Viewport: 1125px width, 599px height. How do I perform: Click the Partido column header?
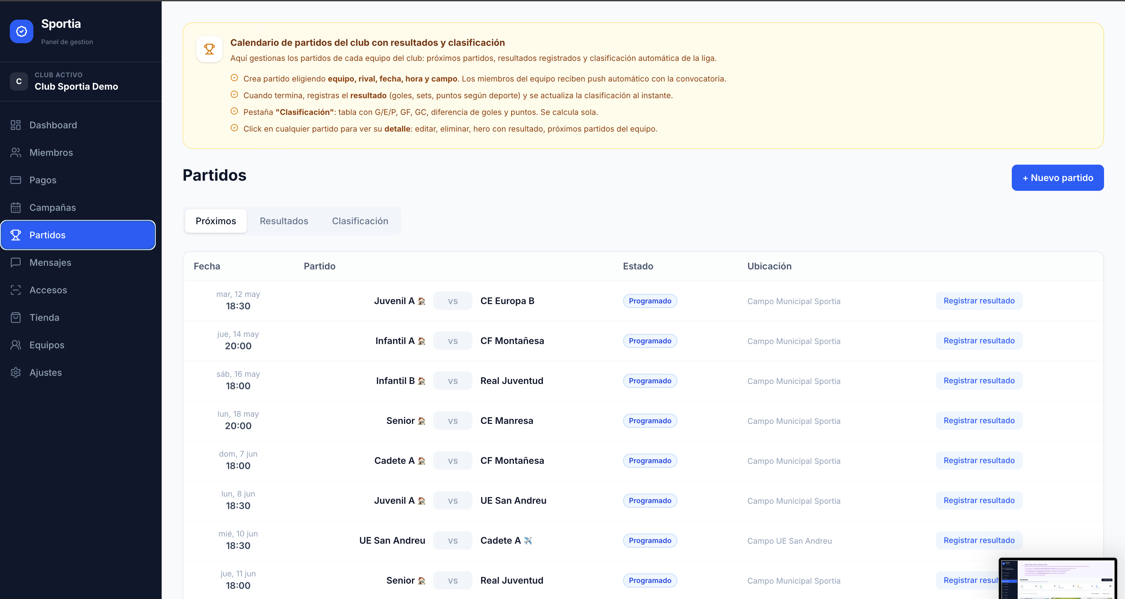320,266
